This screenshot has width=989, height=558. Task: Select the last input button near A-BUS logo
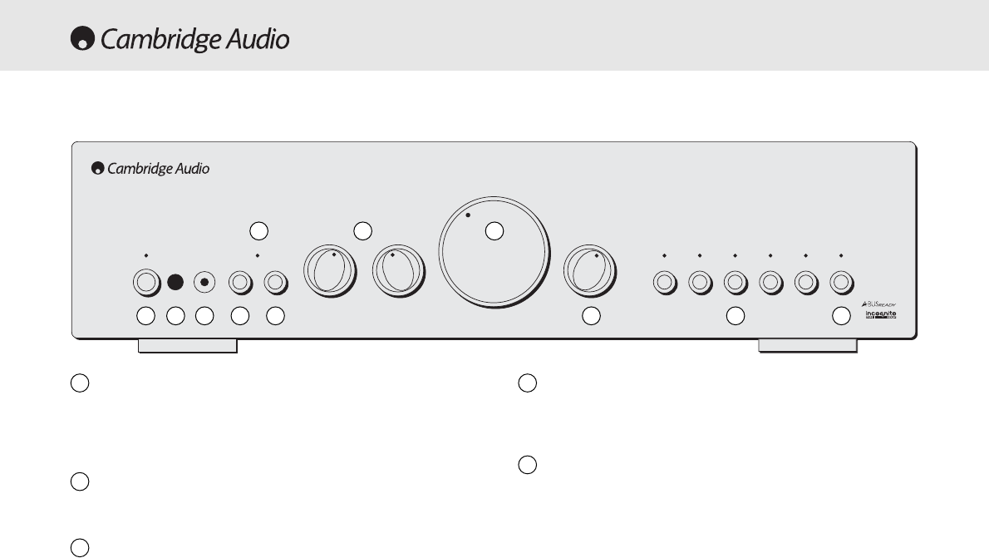pyautogui.click(x=841, y=282)
